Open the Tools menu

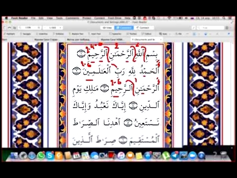[x=59, y=18]
